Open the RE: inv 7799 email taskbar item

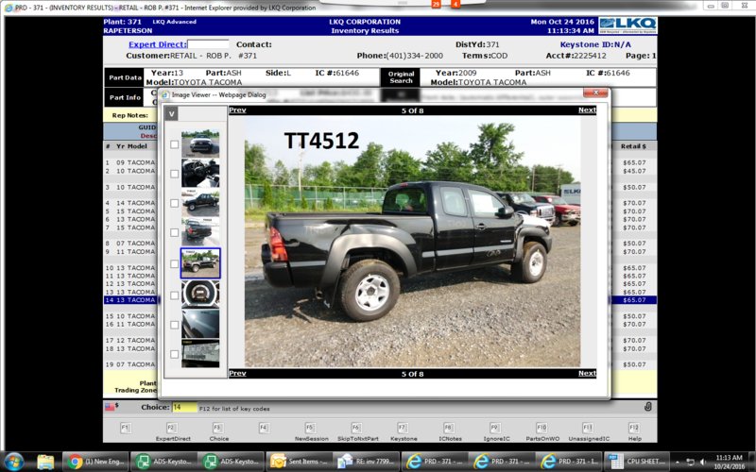(368, 462)
